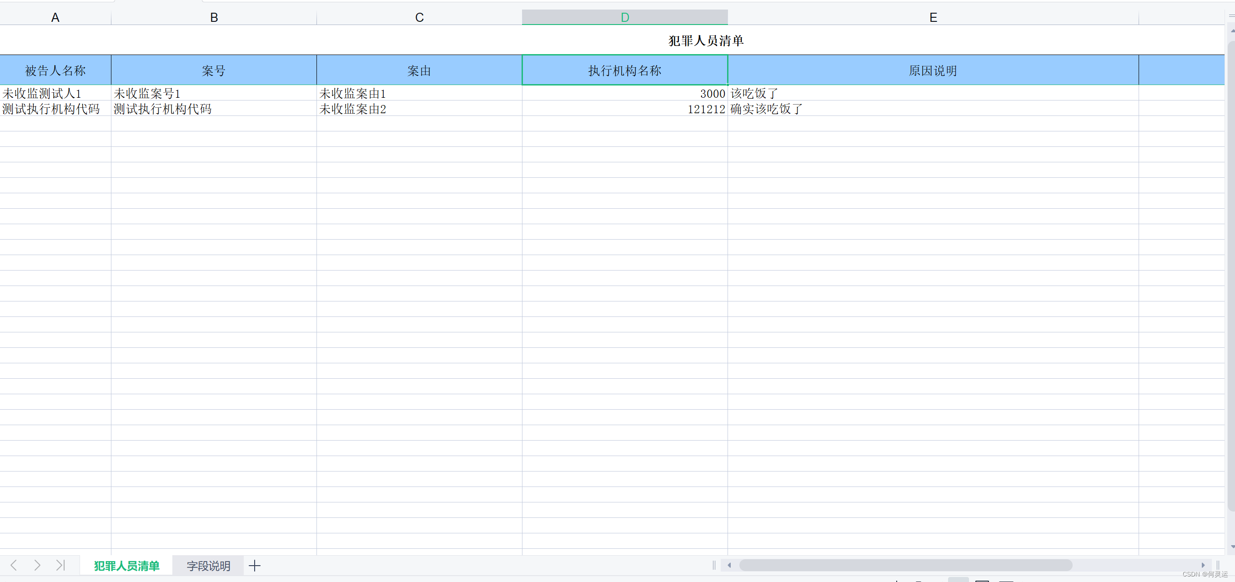The width and height of the screenshot is (1235, 582).
Task: Click the horizontal scrollbar left arrow
Action: pyautogui.click(x=729, y=565)
